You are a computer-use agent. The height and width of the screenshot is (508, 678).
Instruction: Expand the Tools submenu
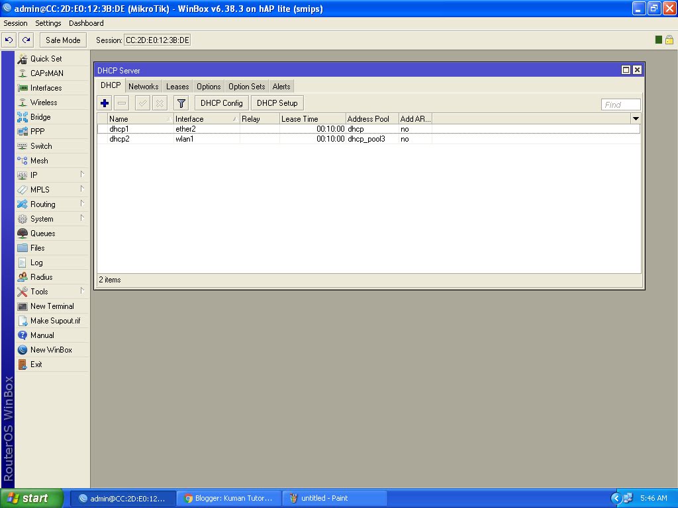pyautogui.click(x=52, y=292)
